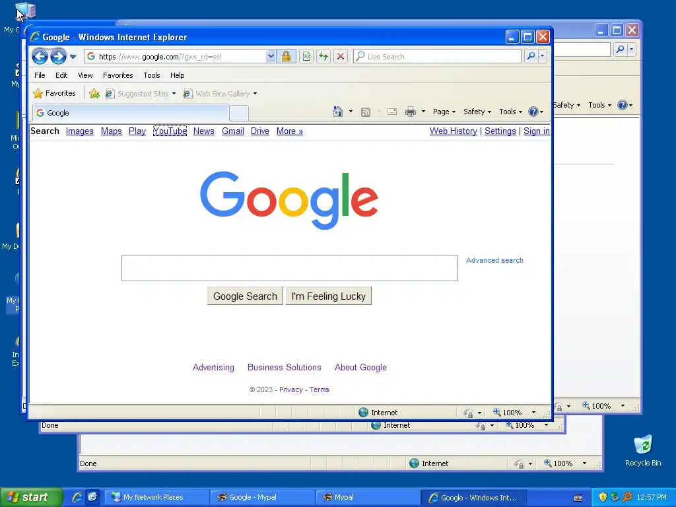Open the Play link
The height and width of the screenshot is (507, 676).
click(137, 131)
